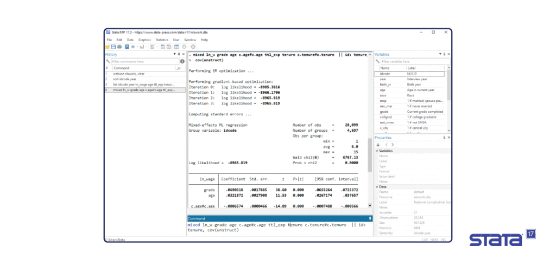Select the nev_mar variable row
The image size is (556, 266).
[x=409, y=106]
